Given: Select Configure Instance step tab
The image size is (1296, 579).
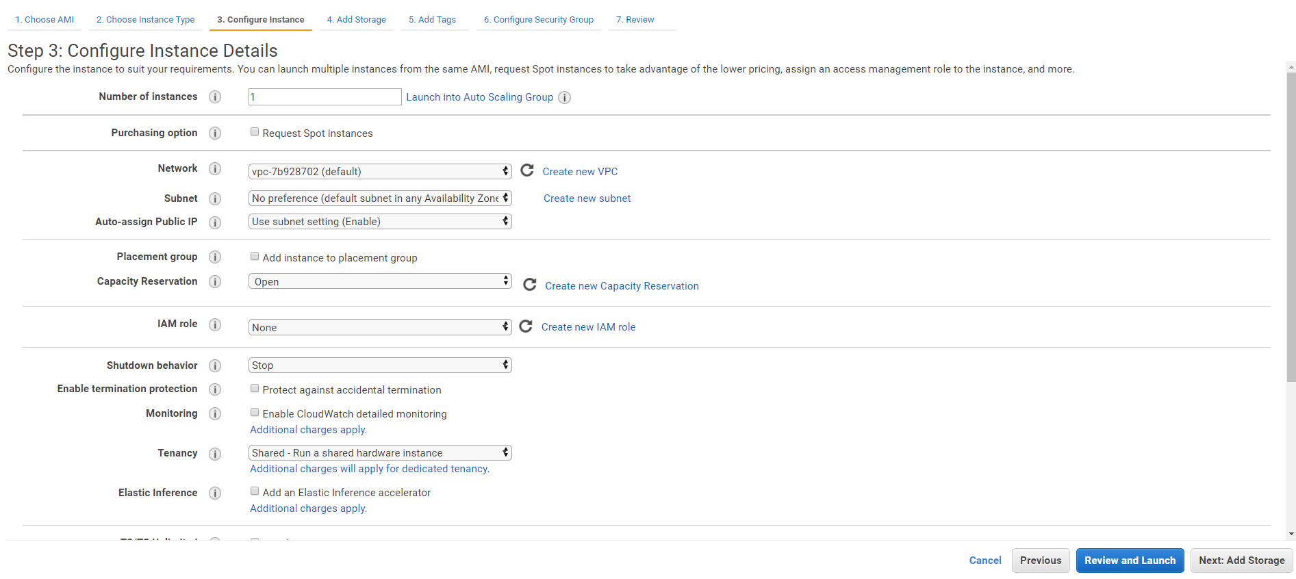Looking at the screenshot, I should (261, 19).
